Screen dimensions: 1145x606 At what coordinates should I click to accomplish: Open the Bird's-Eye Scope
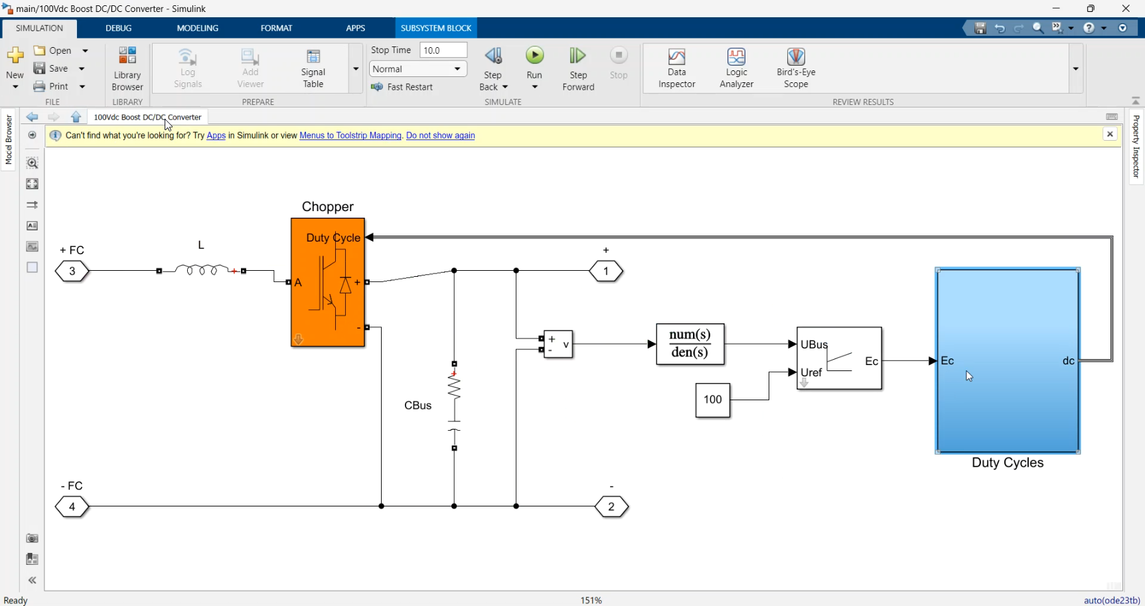pos(796,68)
